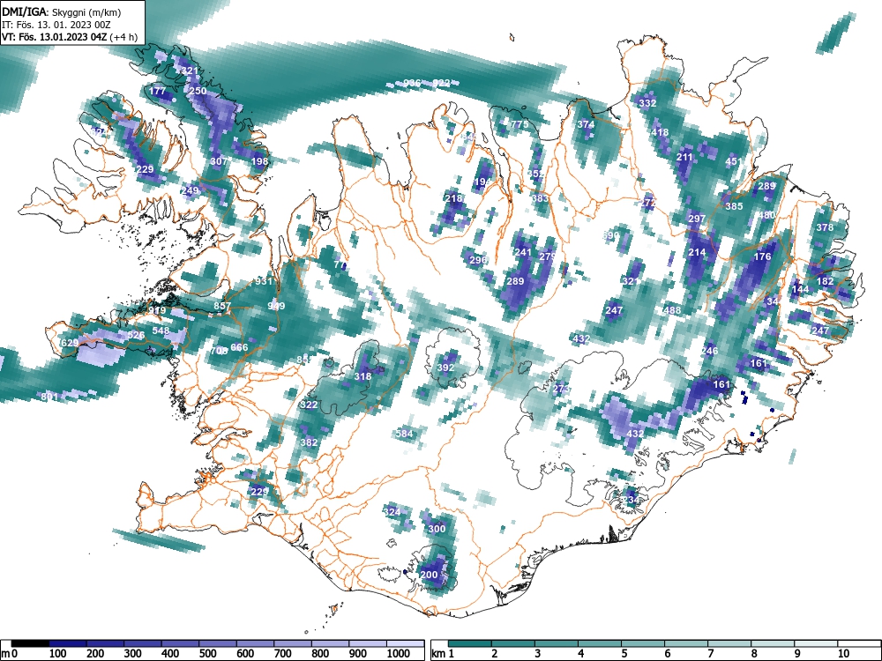Click the map value 241

click(x=522, y=252)
